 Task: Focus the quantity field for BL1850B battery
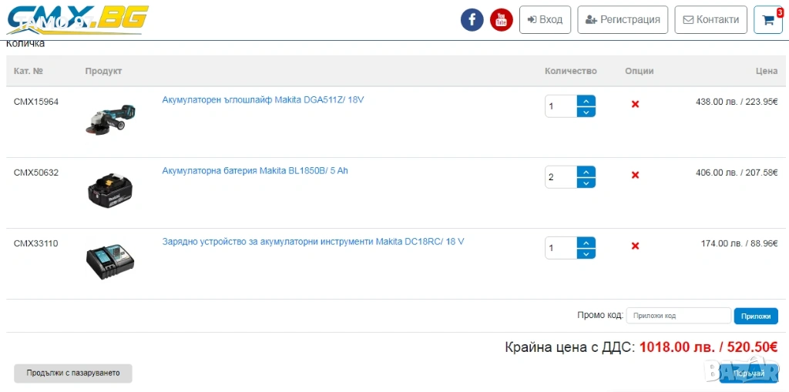pyautogui.click(x=561, y=177)
